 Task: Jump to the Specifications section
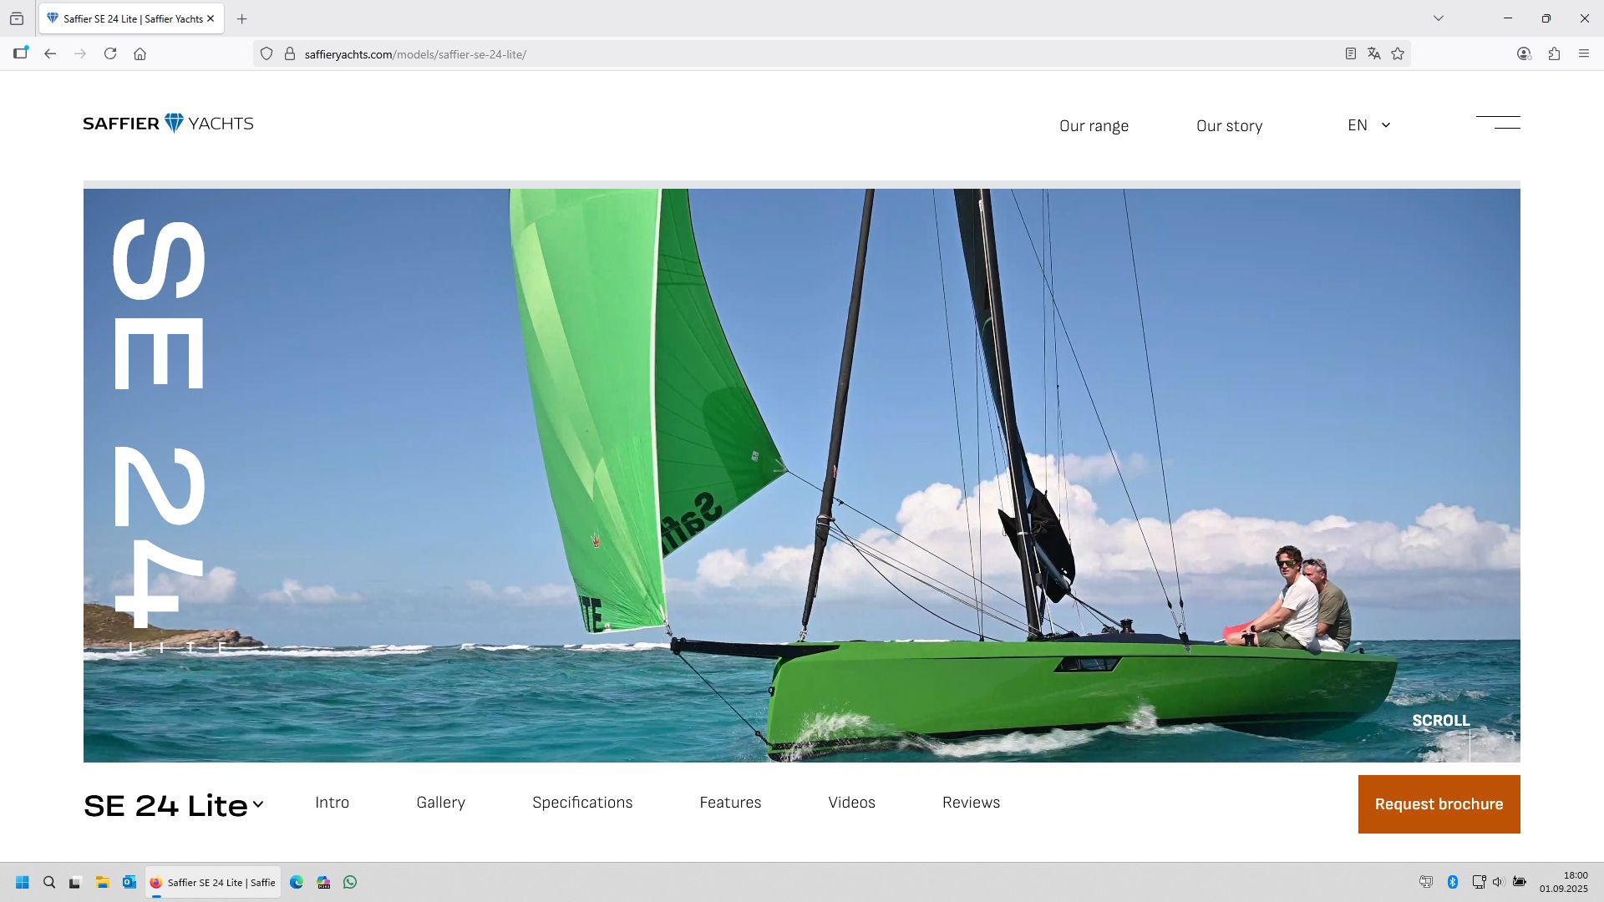click(582, 803)
